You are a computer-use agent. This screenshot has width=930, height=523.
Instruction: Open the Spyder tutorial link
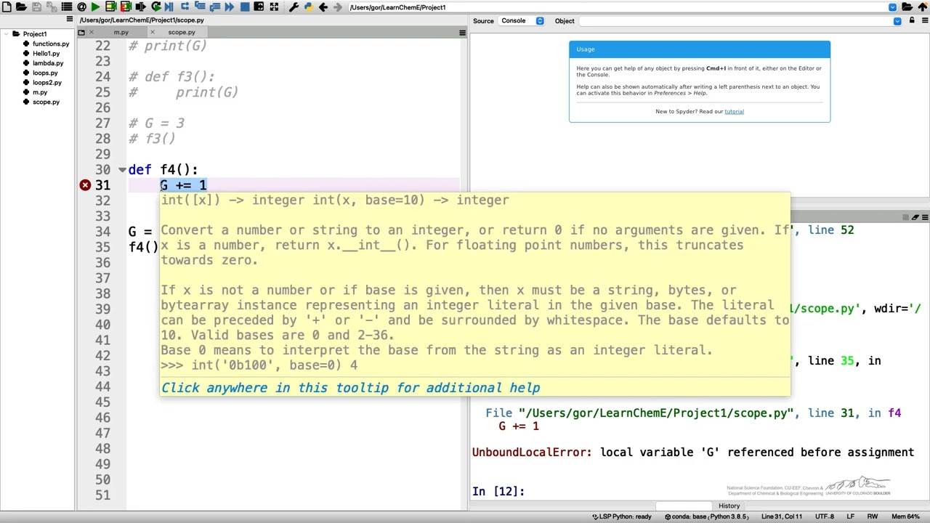tap(734, 111)
